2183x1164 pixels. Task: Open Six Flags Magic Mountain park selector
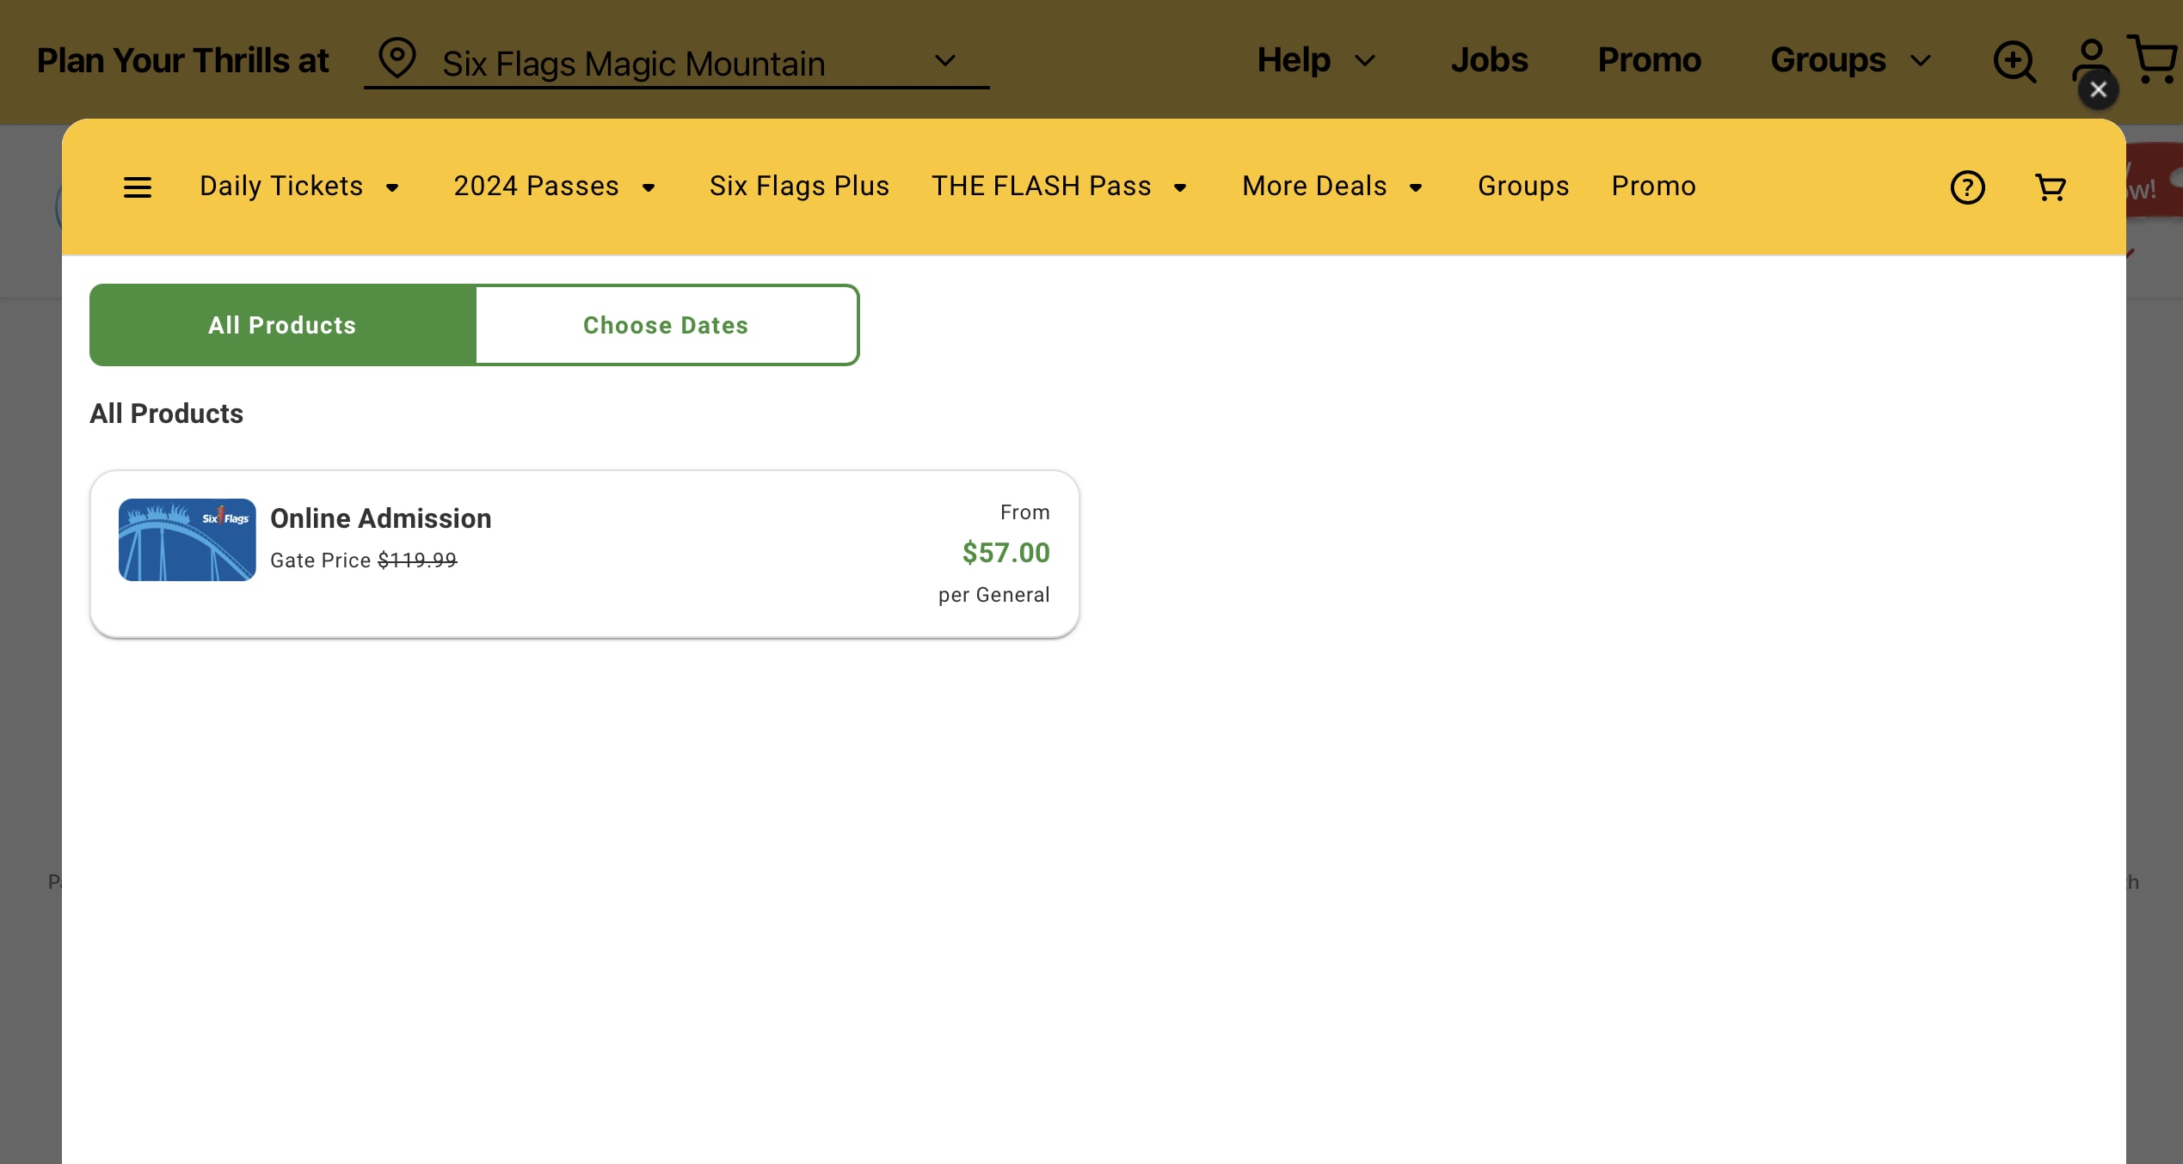click(676, 62)
